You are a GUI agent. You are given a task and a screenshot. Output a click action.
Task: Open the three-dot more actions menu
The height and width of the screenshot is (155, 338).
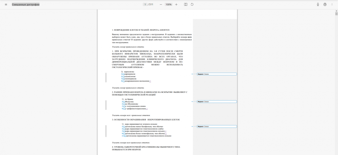pos(332,4)
